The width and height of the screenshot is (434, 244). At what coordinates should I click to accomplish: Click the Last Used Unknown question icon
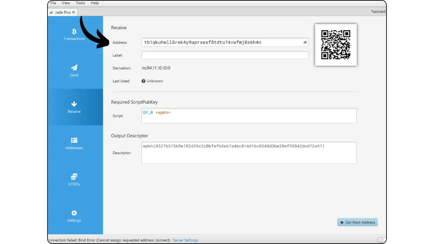[143, 81]
